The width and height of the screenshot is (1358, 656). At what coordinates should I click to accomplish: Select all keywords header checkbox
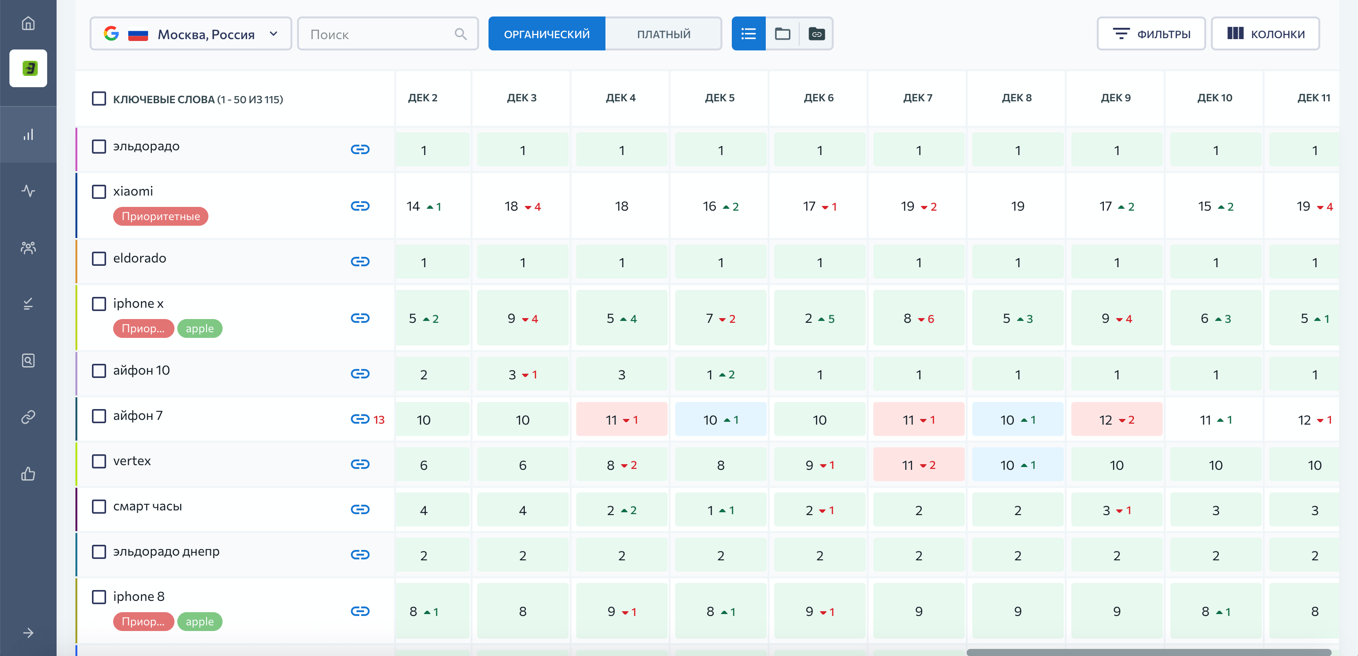click(x=99, y=99)
